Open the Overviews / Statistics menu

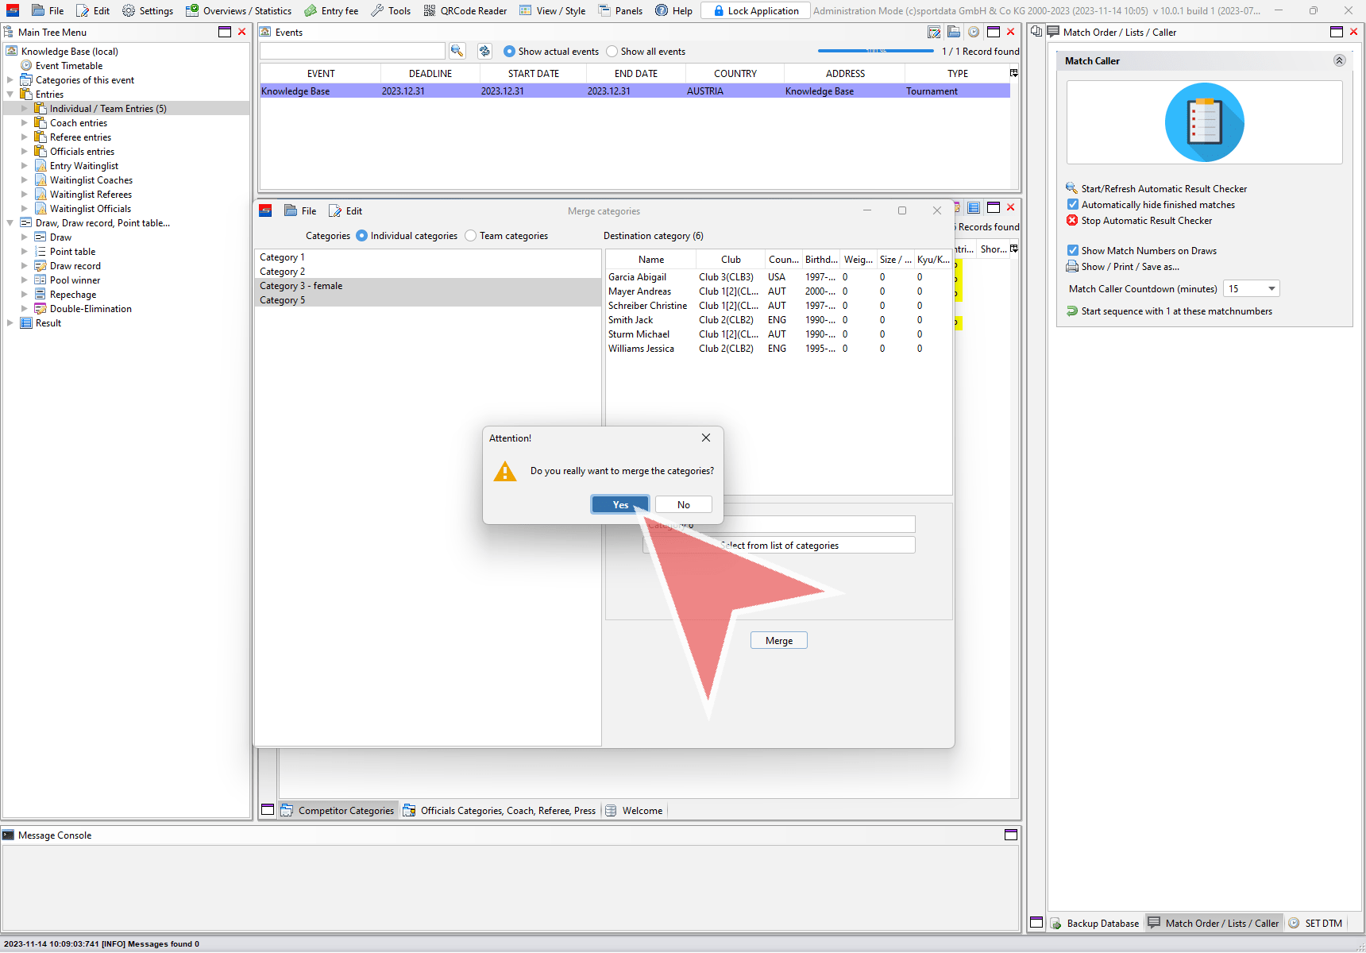coord(238,11)
